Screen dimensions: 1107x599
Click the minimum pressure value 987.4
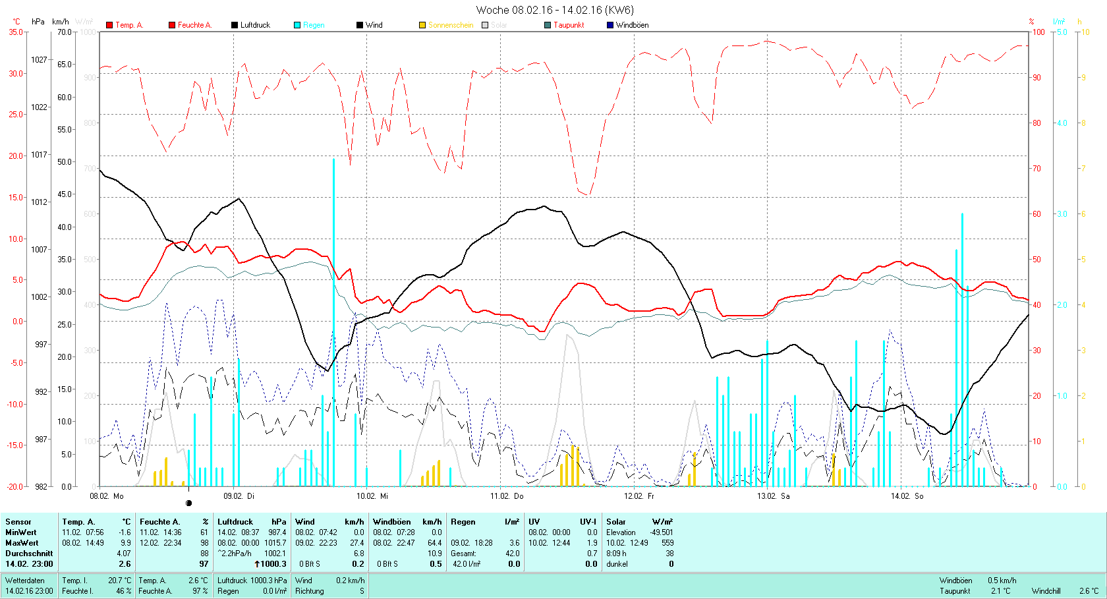point(277,532)
